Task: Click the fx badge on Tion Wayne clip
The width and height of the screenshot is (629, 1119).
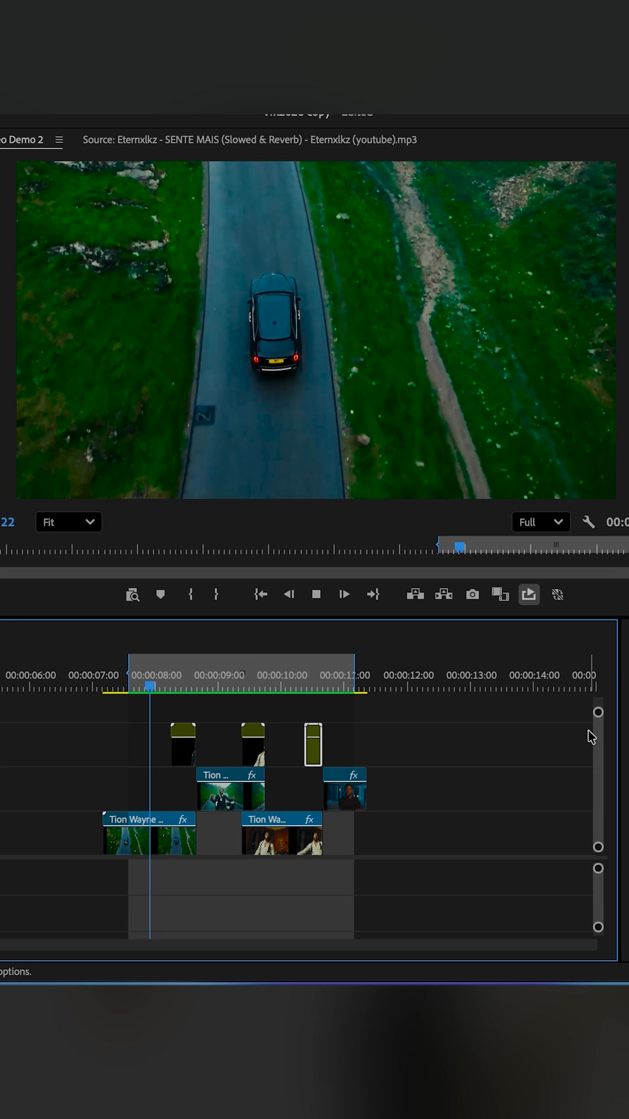Action: (182, 819)
